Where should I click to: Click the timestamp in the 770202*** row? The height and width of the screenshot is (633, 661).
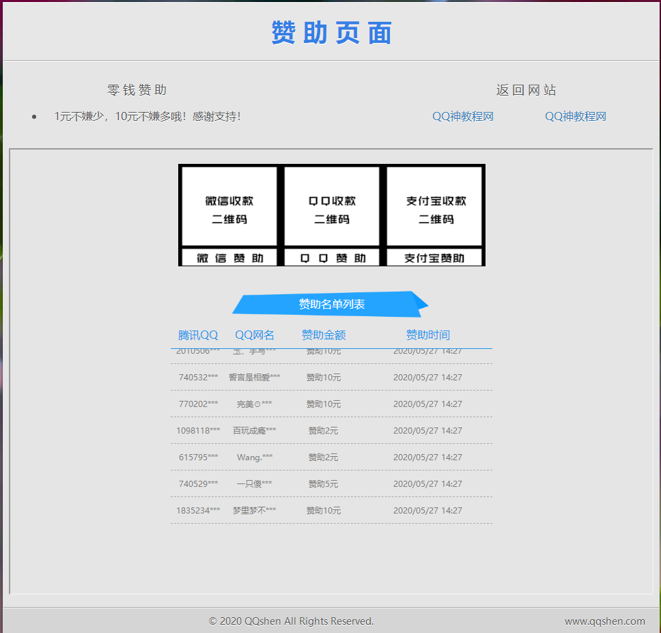[428, 404]
